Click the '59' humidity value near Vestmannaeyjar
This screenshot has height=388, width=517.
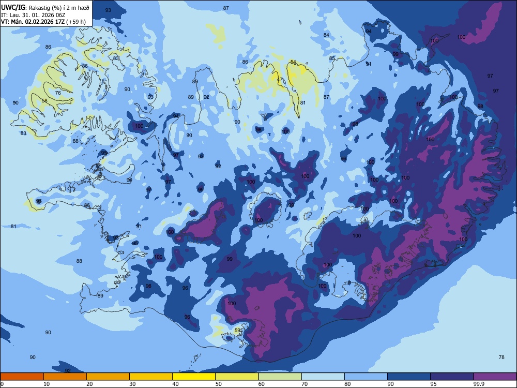coord(237,330)
